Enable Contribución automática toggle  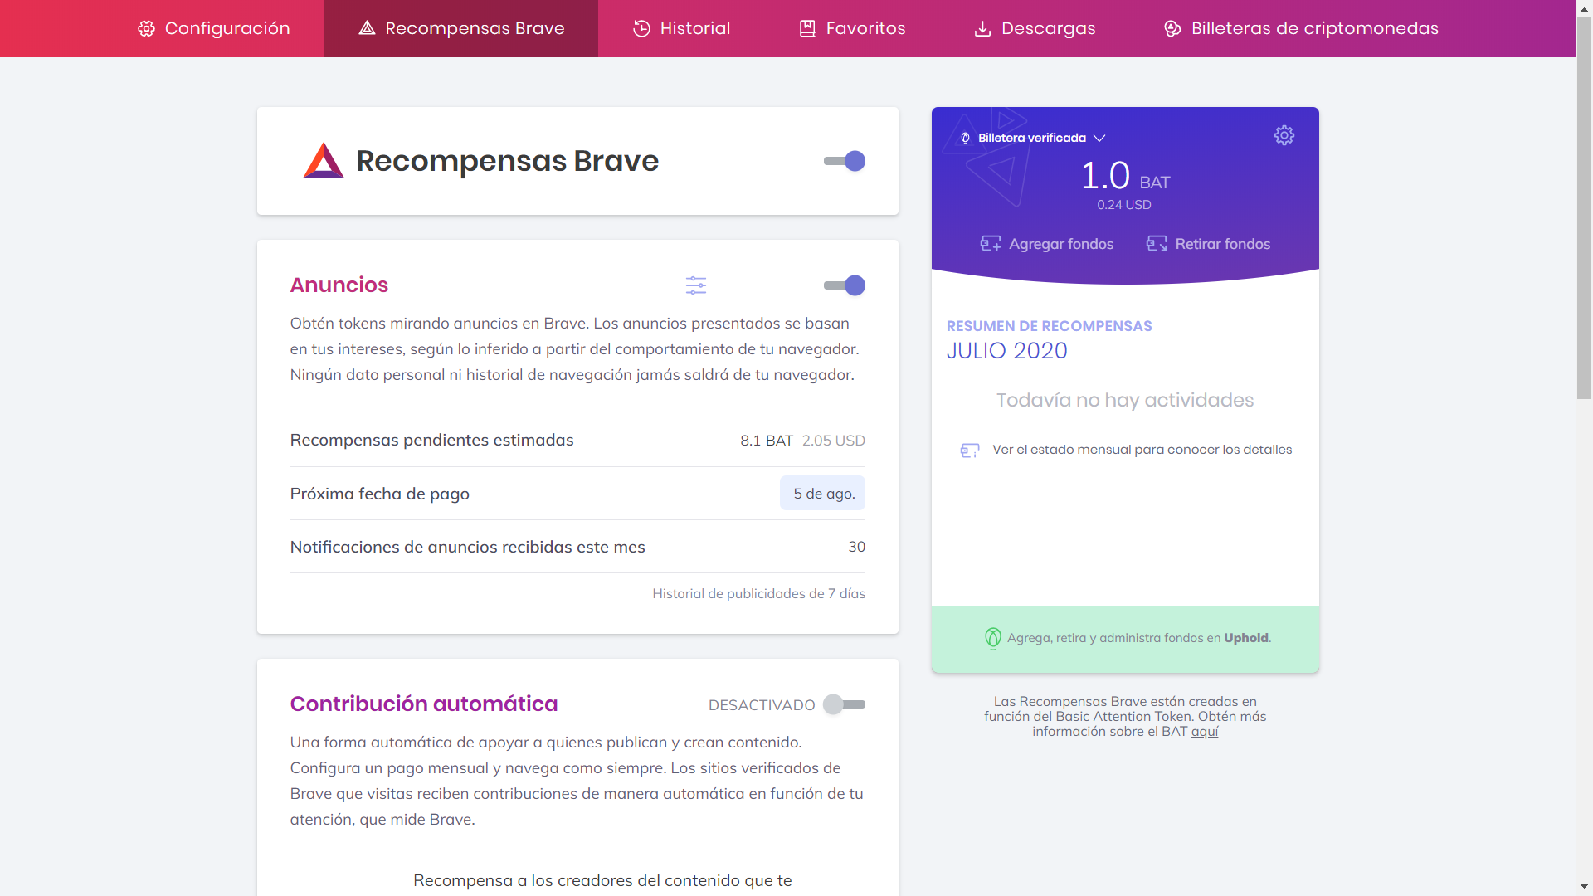(x=845, y=704)
